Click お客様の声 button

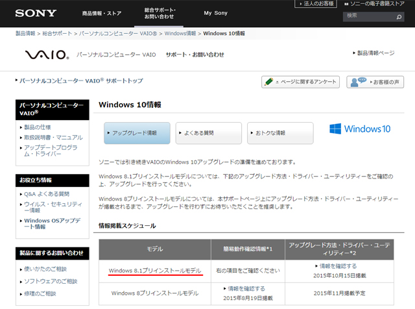pos(375,82)
